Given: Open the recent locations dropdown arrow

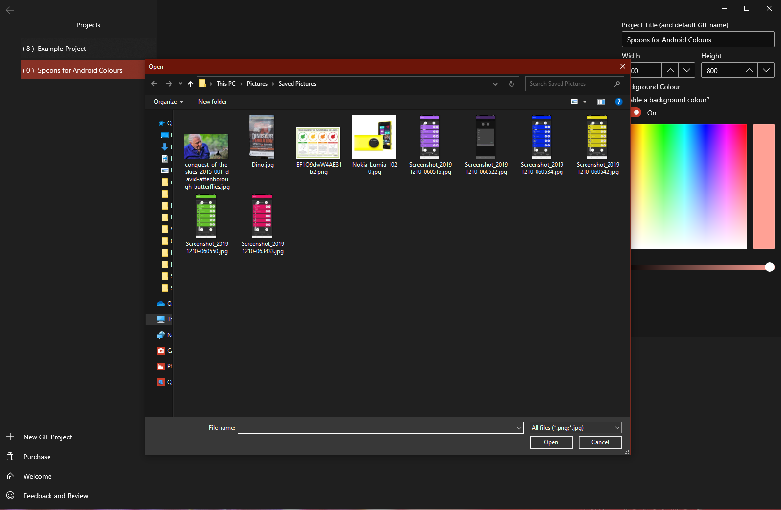Looking at the screenshot, I should (180, 84).
